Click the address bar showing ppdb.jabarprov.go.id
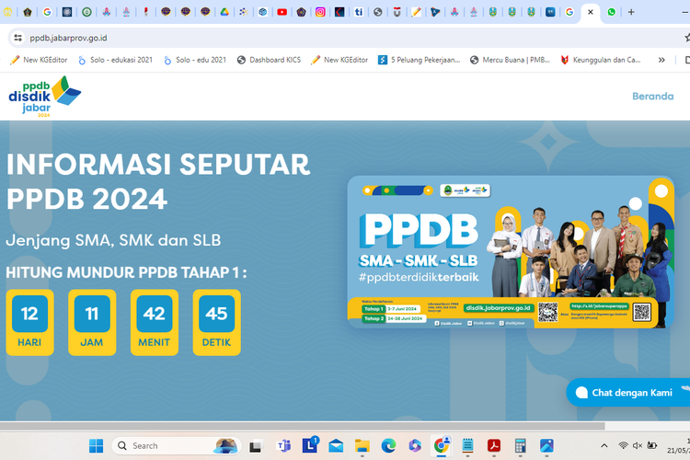 pyautogui.click(x=276, y=38)
